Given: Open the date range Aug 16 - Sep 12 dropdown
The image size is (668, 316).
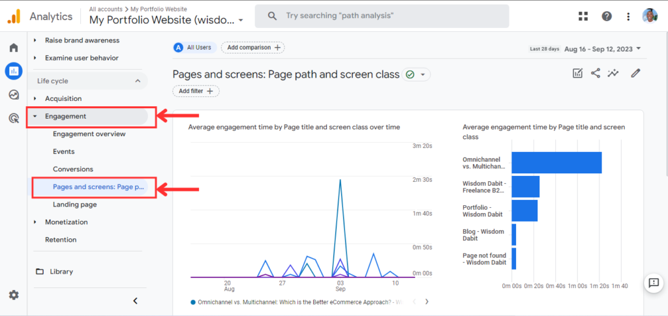Looking at the screenshot, I should 602,49.
